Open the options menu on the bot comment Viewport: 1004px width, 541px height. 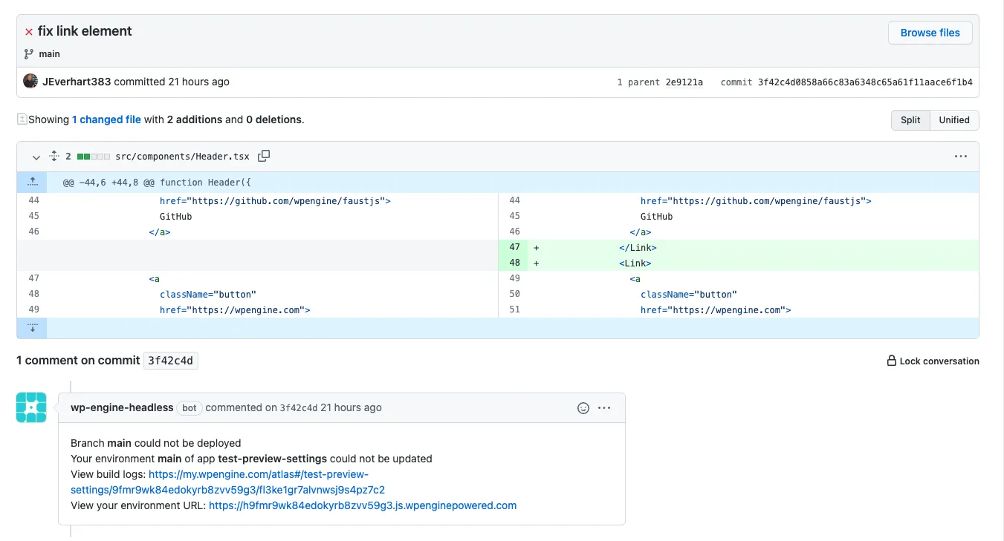coord(604,407)
